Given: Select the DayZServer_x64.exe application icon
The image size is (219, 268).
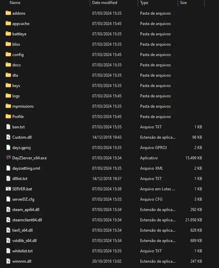Looking at the screenshot, I should pyautogui.click(x=8, y=158).
